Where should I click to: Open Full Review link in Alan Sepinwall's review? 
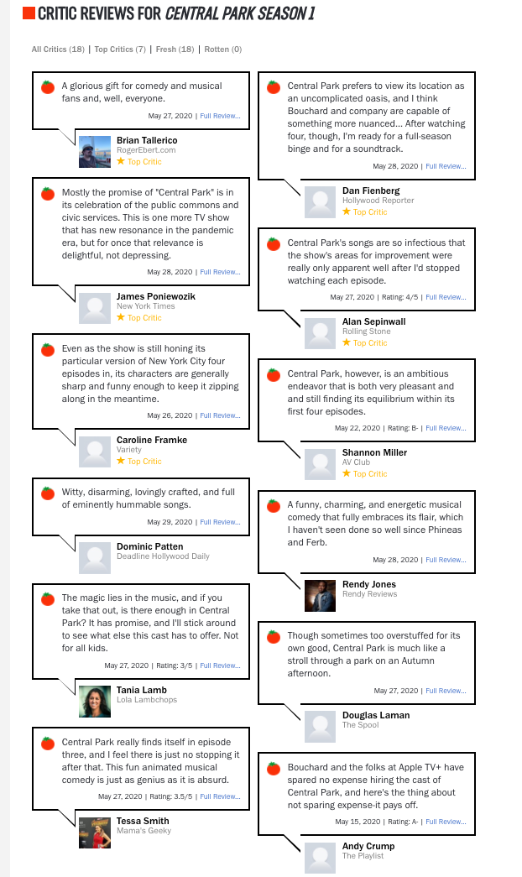pyautogui.click(x=446, y=297)
